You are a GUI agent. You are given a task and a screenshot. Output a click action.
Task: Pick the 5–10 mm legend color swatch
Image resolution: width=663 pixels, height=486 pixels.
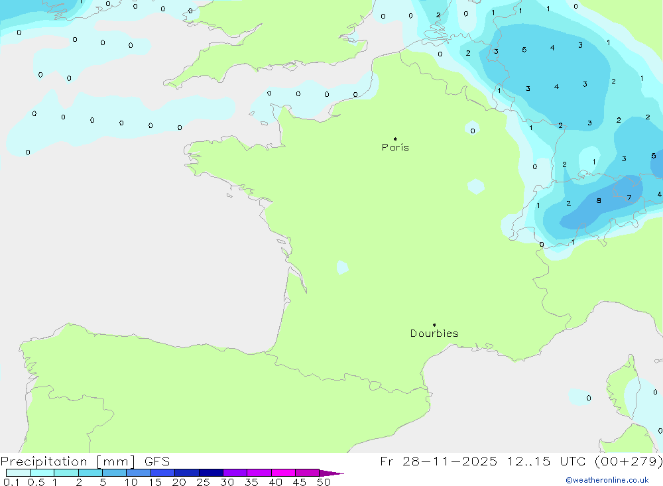click(115, 473)
